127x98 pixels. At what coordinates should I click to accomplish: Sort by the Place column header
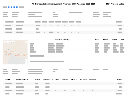click(8, 80)
